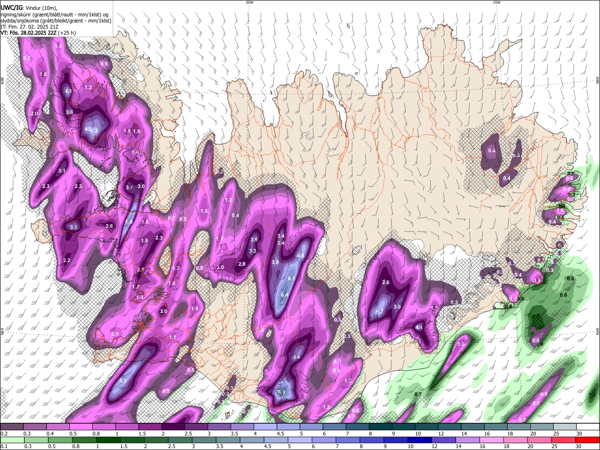This screenshot has width=600, height=450.
Task: Select the red lower legend swatch labeled 30
Action: point(587,440)
